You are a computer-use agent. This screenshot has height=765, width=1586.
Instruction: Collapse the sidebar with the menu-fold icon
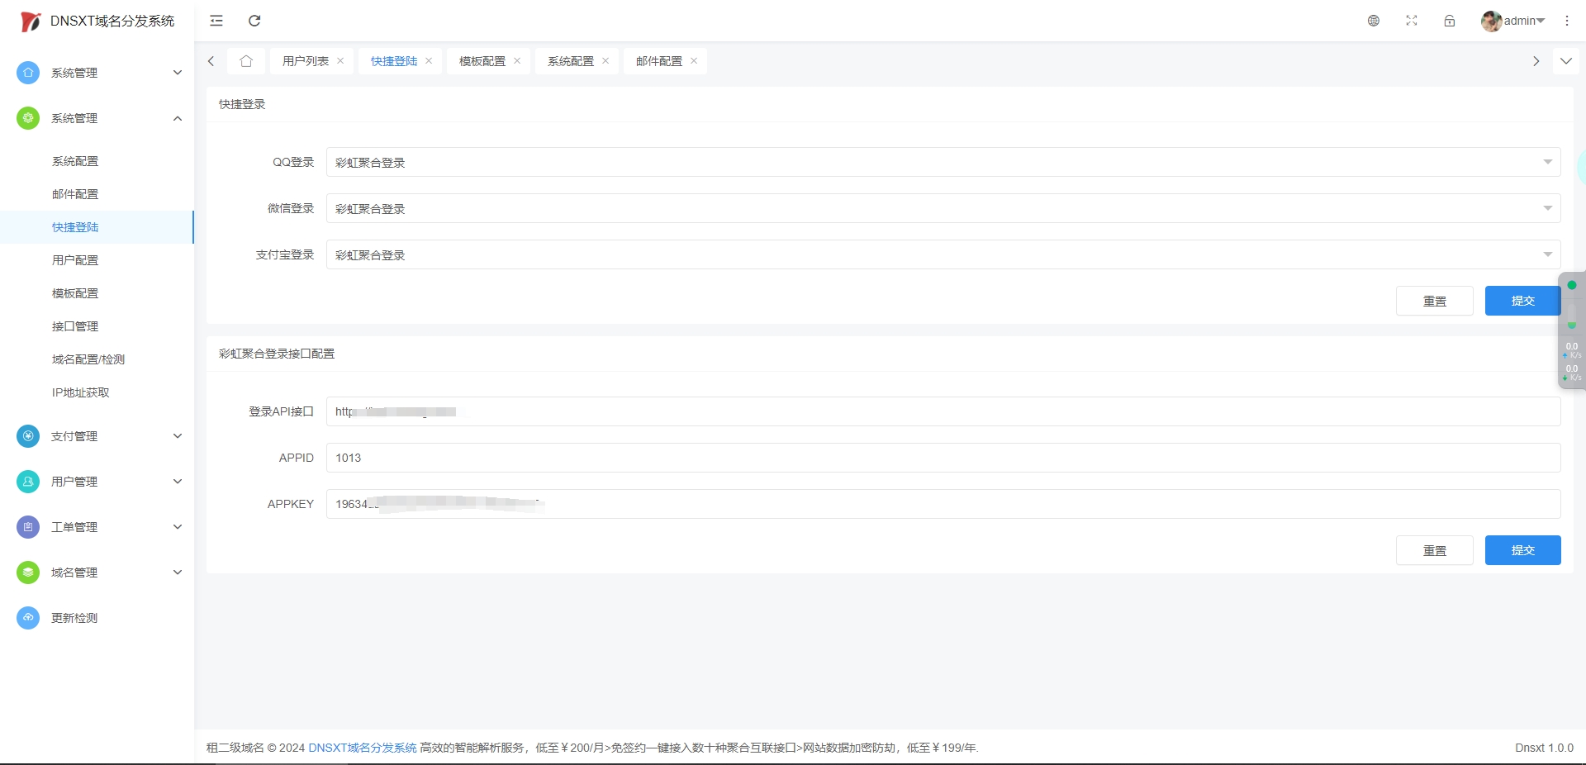point(216,21)
